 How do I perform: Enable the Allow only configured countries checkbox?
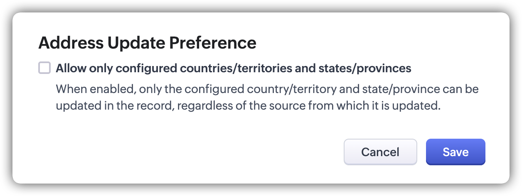(x=44, y=68)
